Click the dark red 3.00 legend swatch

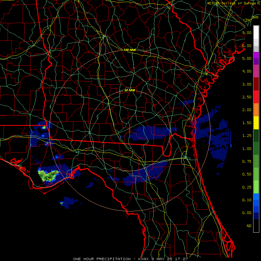(256, 84)
